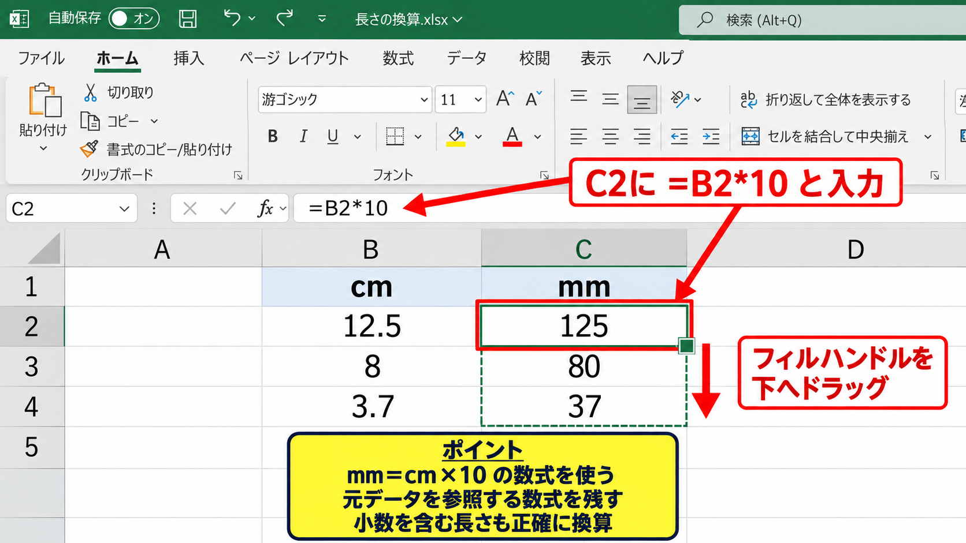Viewport: 966px width, 543px height.
Task: Toggle Underline formatting
Action: click(x=333, y=137)
